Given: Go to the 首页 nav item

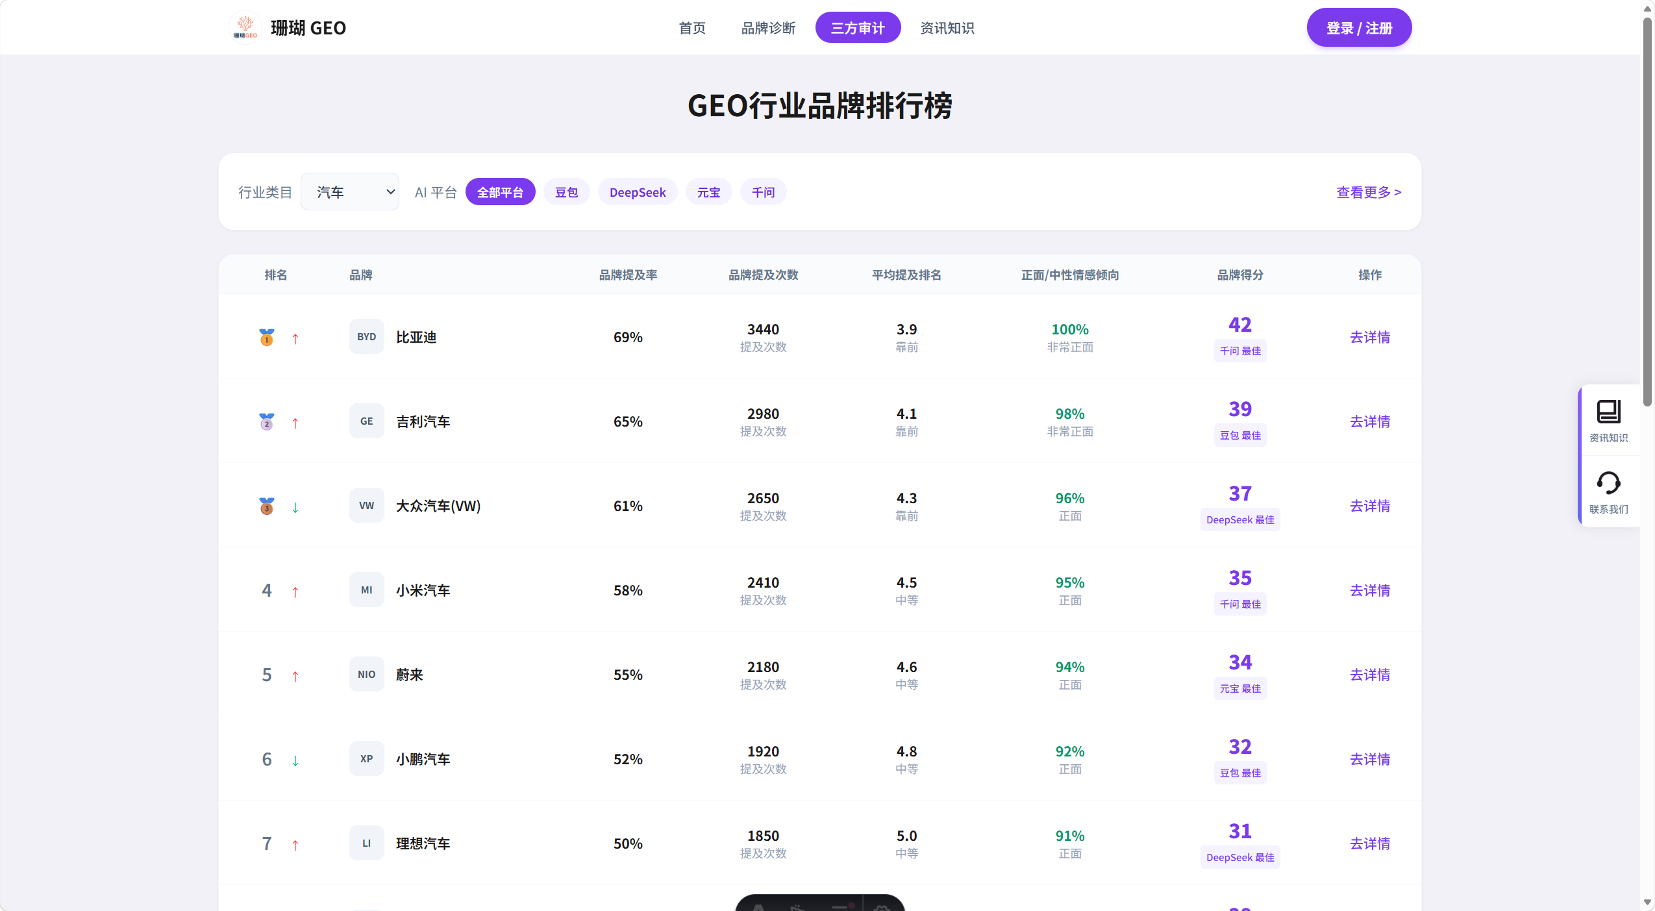Looking at the screenshot, I should coord(692,28).
